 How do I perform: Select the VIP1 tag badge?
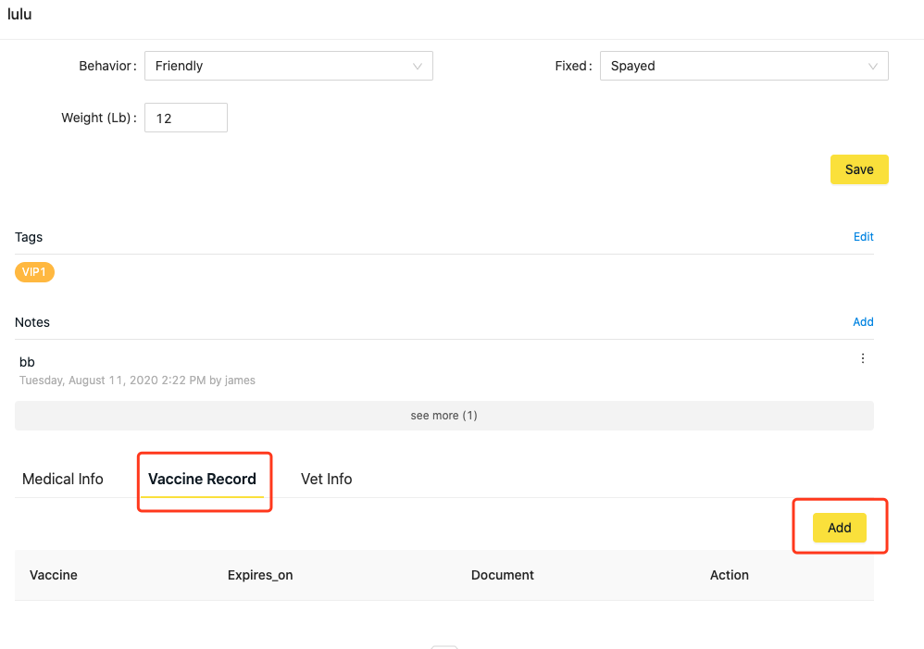pyautogui.click(x=34, y=272)
